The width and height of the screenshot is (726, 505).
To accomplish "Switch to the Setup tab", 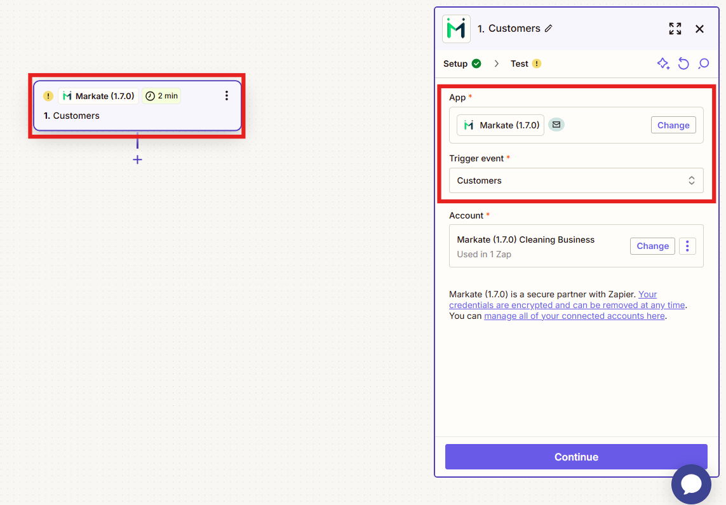I will pyautogui.click(x=455, y=64).
